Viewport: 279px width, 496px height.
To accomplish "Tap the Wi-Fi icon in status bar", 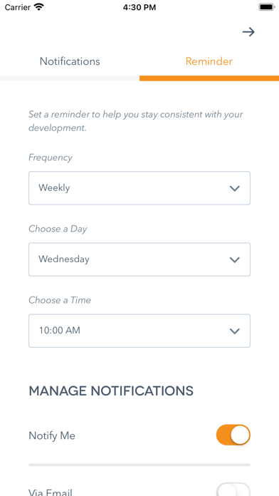I will click(x=39, y=7).
